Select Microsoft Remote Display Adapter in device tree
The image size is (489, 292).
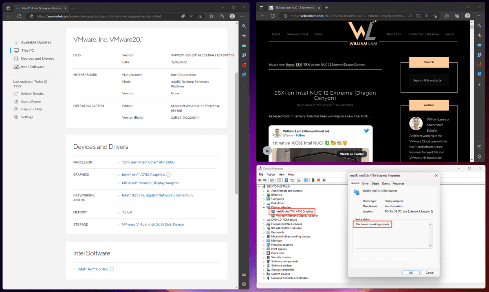click(296, 216)
